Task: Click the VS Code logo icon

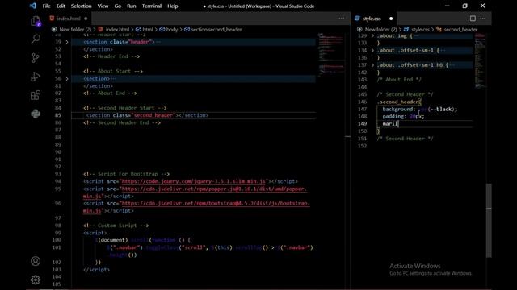Action: click(32, 6)
